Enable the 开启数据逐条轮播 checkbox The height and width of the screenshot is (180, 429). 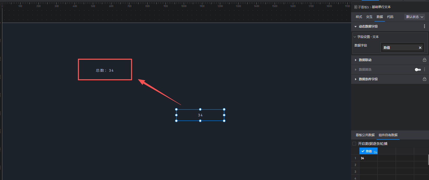coord(354,144)
